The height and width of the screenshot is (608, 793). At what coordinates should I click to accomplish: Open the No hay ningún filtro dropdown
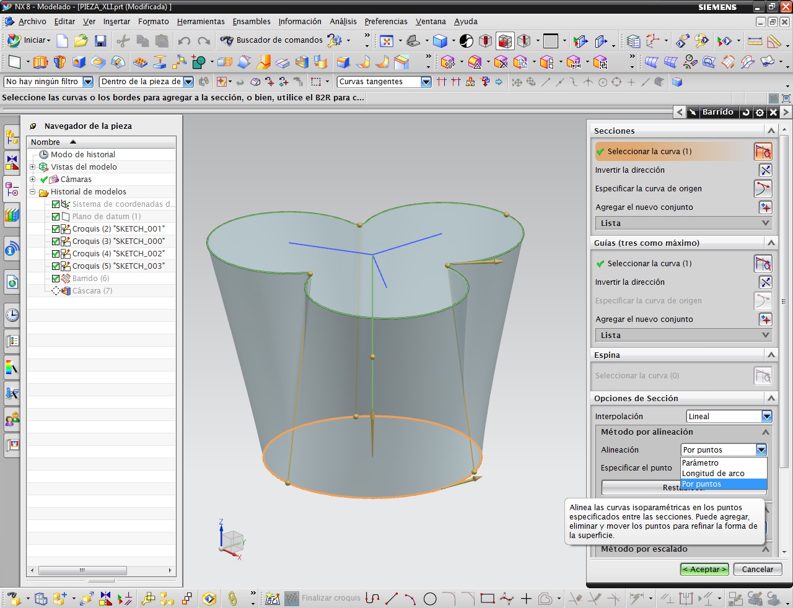88,82
